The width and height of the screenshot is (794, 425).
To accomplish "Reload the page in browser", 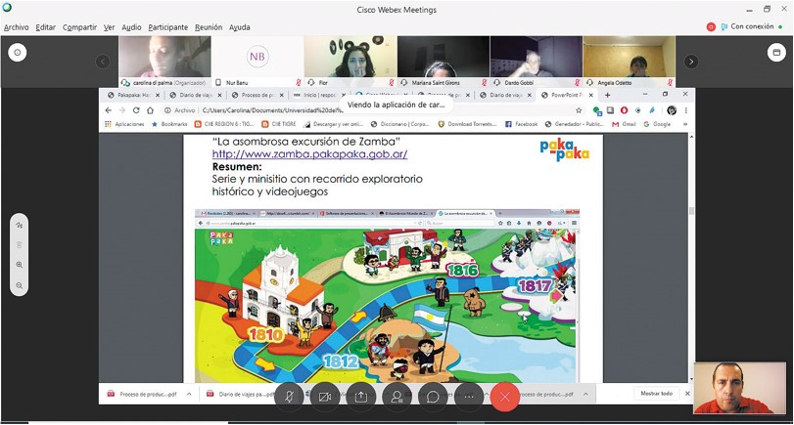I will pos(136,110).
